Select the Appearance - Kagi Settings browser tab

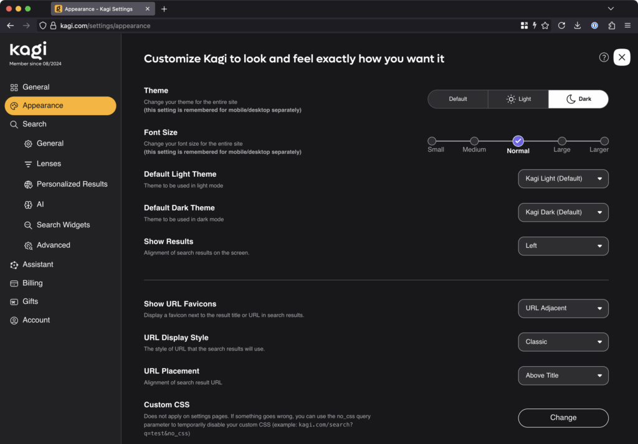103,9
